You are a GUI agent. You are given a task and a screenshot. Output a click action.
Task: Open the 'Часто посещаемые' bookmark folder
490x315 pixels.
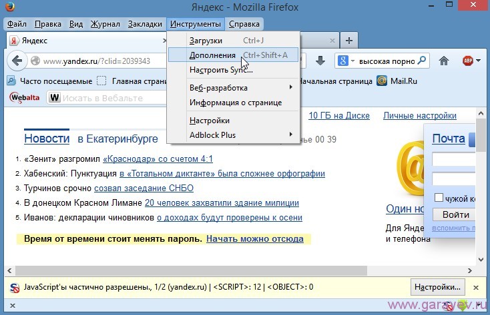click(x=49, y=81)
